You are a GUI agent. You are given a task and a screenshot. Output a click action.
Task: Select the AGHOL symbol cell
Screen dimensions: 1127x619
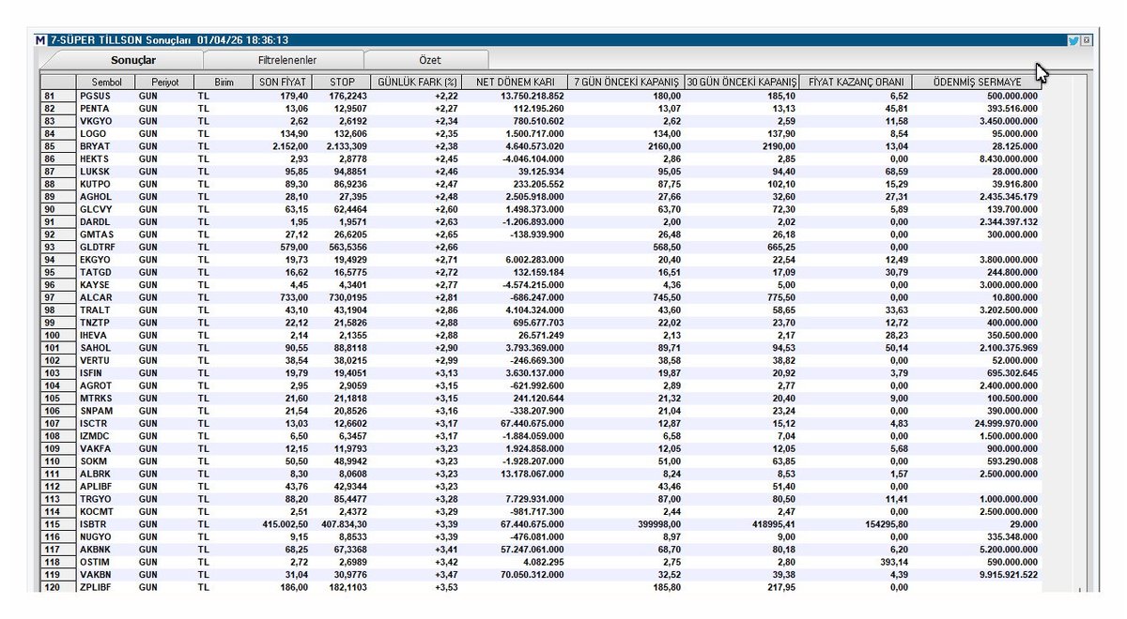(x=106, y=197)
